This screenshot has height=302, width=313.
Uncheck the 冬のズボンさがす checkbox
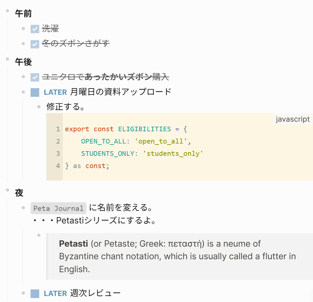pos(35,44)
